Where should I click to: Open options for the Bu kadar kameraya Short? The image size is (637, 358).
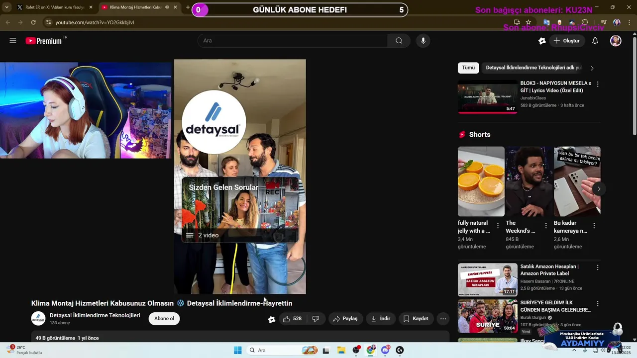(x=594, y=226)
